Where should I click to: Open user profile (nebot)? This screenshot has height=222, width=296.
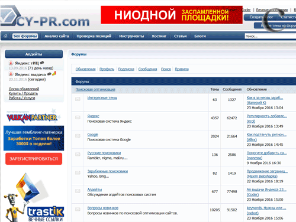point(253,213)
